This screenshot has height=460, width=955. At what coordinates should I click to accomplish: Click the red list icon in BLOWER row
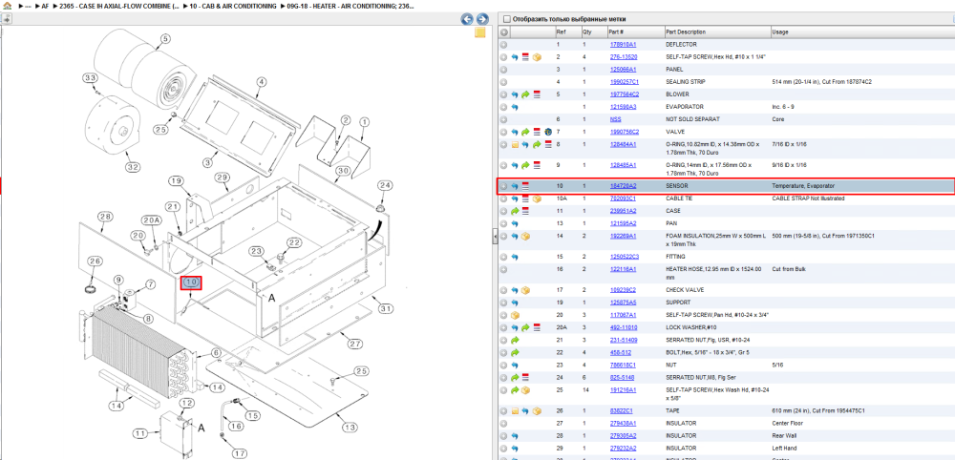point(537,94)
